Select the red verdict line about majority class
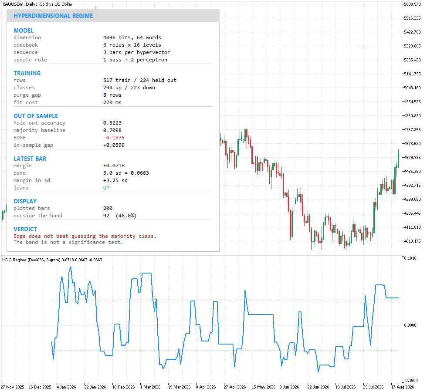Screen dimensions: 427x392 [85, 236]
